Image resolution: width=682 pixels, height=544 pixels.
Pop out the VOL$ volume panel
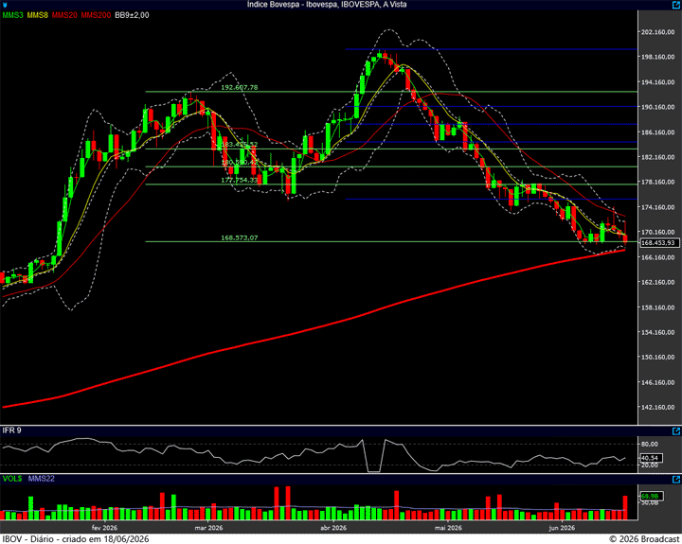676,480
